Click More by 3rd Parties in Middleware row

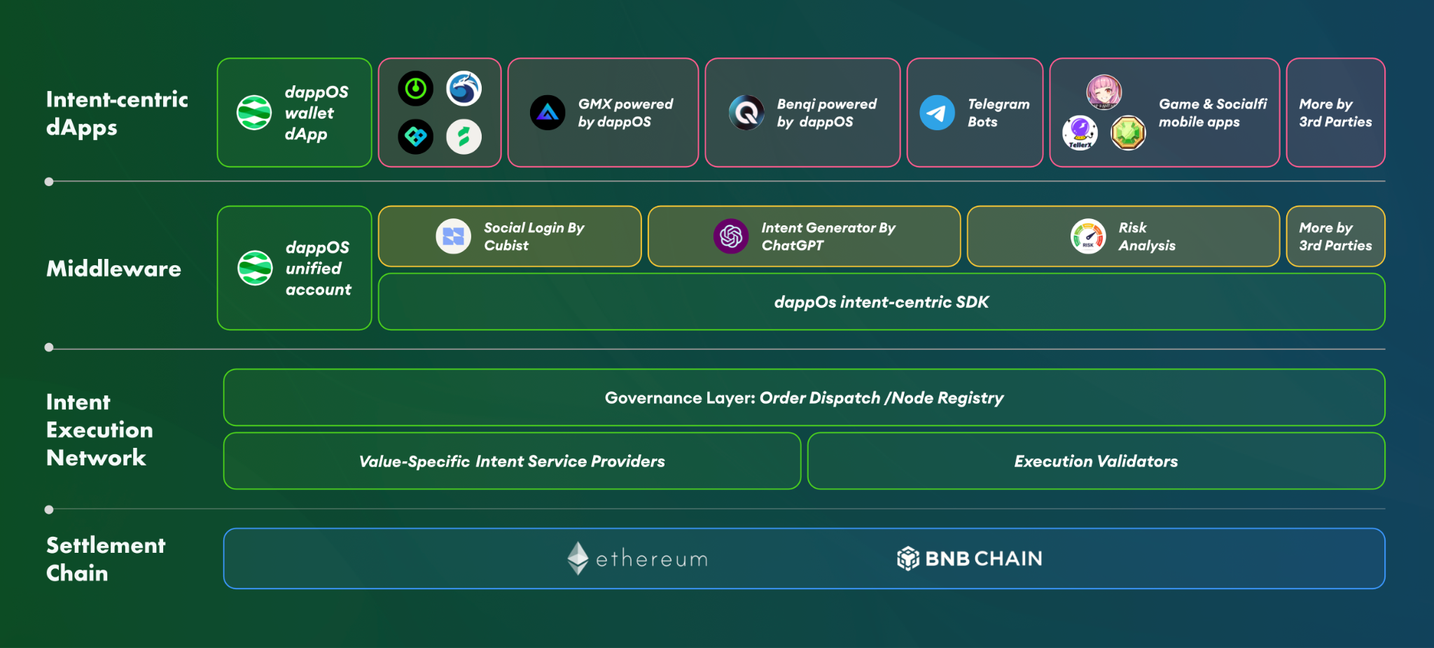(x=1335, y=236)
